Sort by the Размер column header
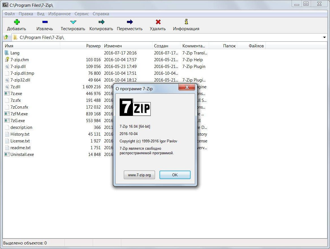330x249 pixels. (81, 46)
